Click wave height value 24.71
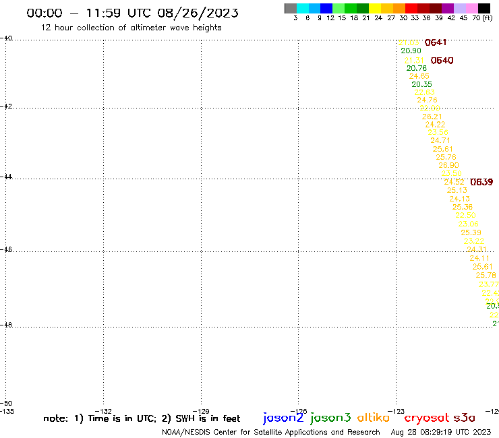 click(440, 140)
